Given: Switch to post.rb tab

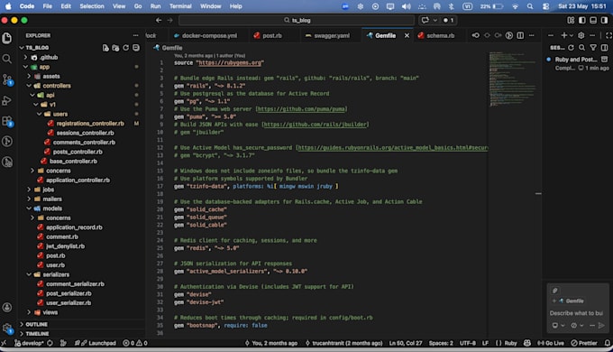Looking at the screenshot, I should [272, 35].
